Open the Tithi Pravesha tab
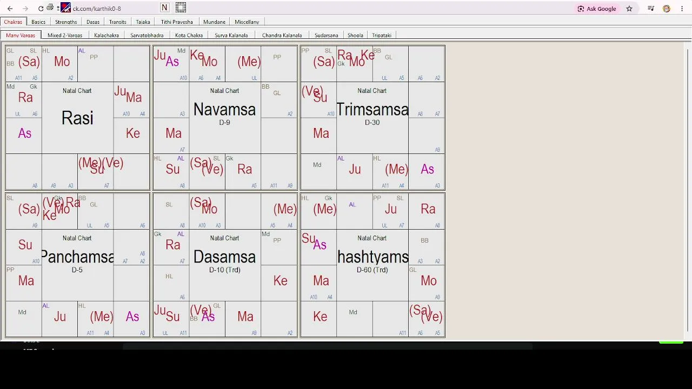This screenshot has height=389, width=692. click(177, 22)
